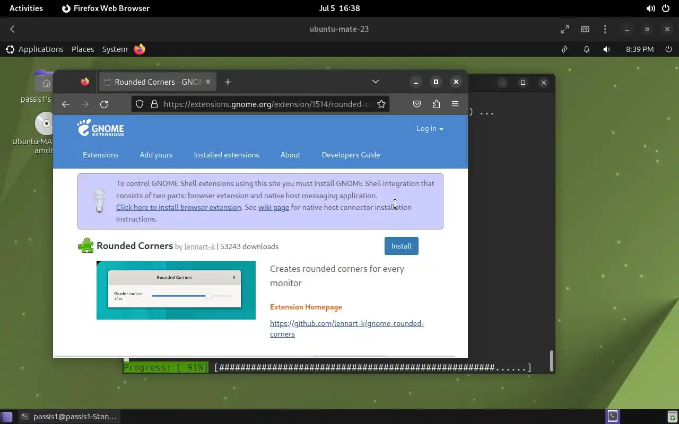Toggle the VM fullscreen arrows icon
679x424 pixels.
point(565,29)
